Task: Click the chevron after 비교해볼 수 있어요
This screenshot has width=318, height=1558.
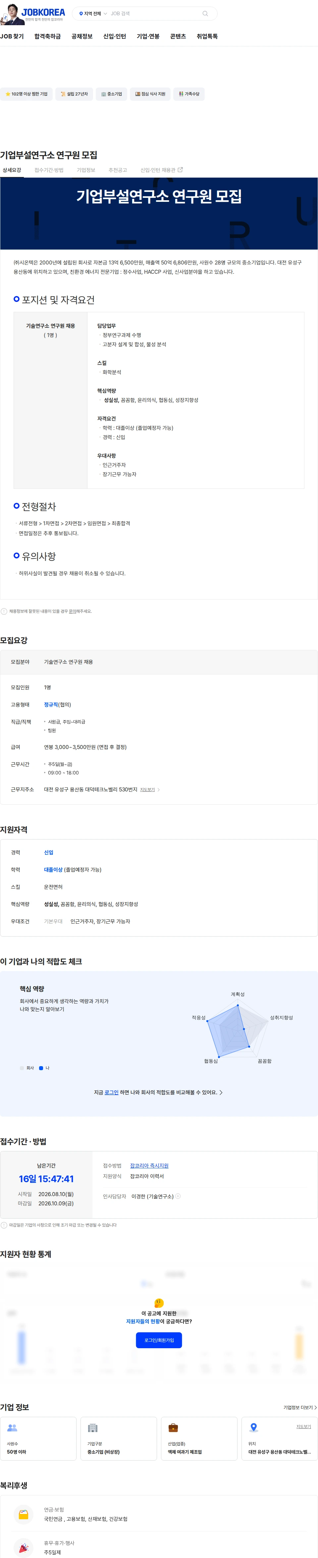Action: pyautogui.click(x=221, y=1092)
